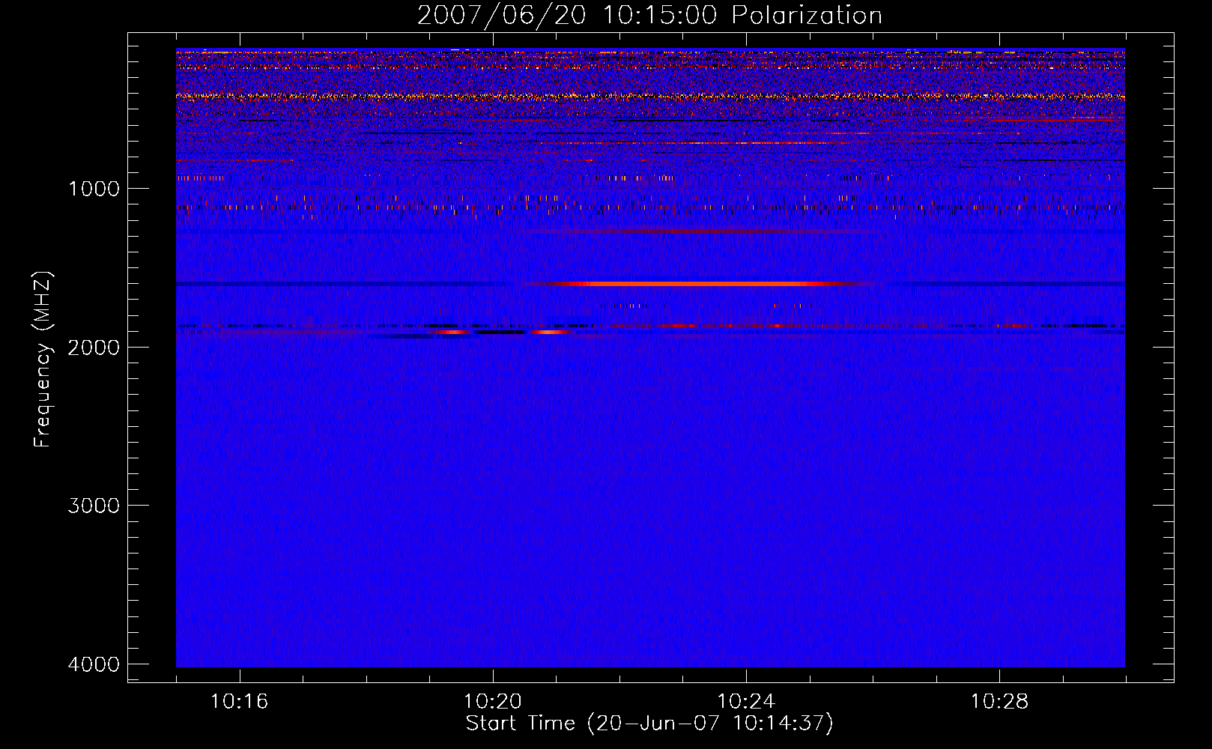1212x749 pixels.
Task: Click the 10:16 time tick label
Action: point(239,702)
